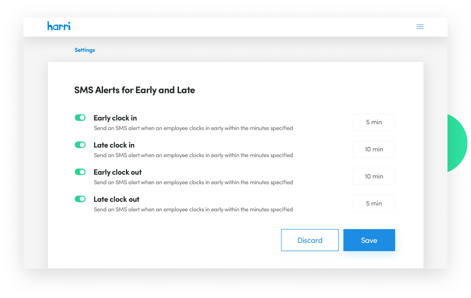Save the SMS alert settings

click(369, 240)
